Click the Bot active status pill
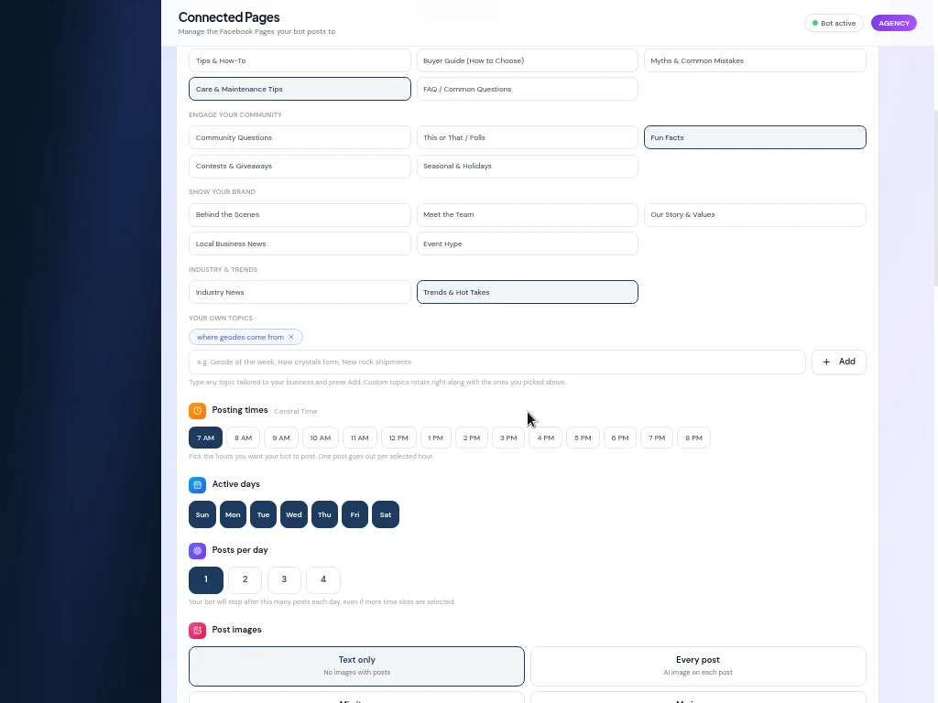 pyautogui.click(x=834, y=23)
